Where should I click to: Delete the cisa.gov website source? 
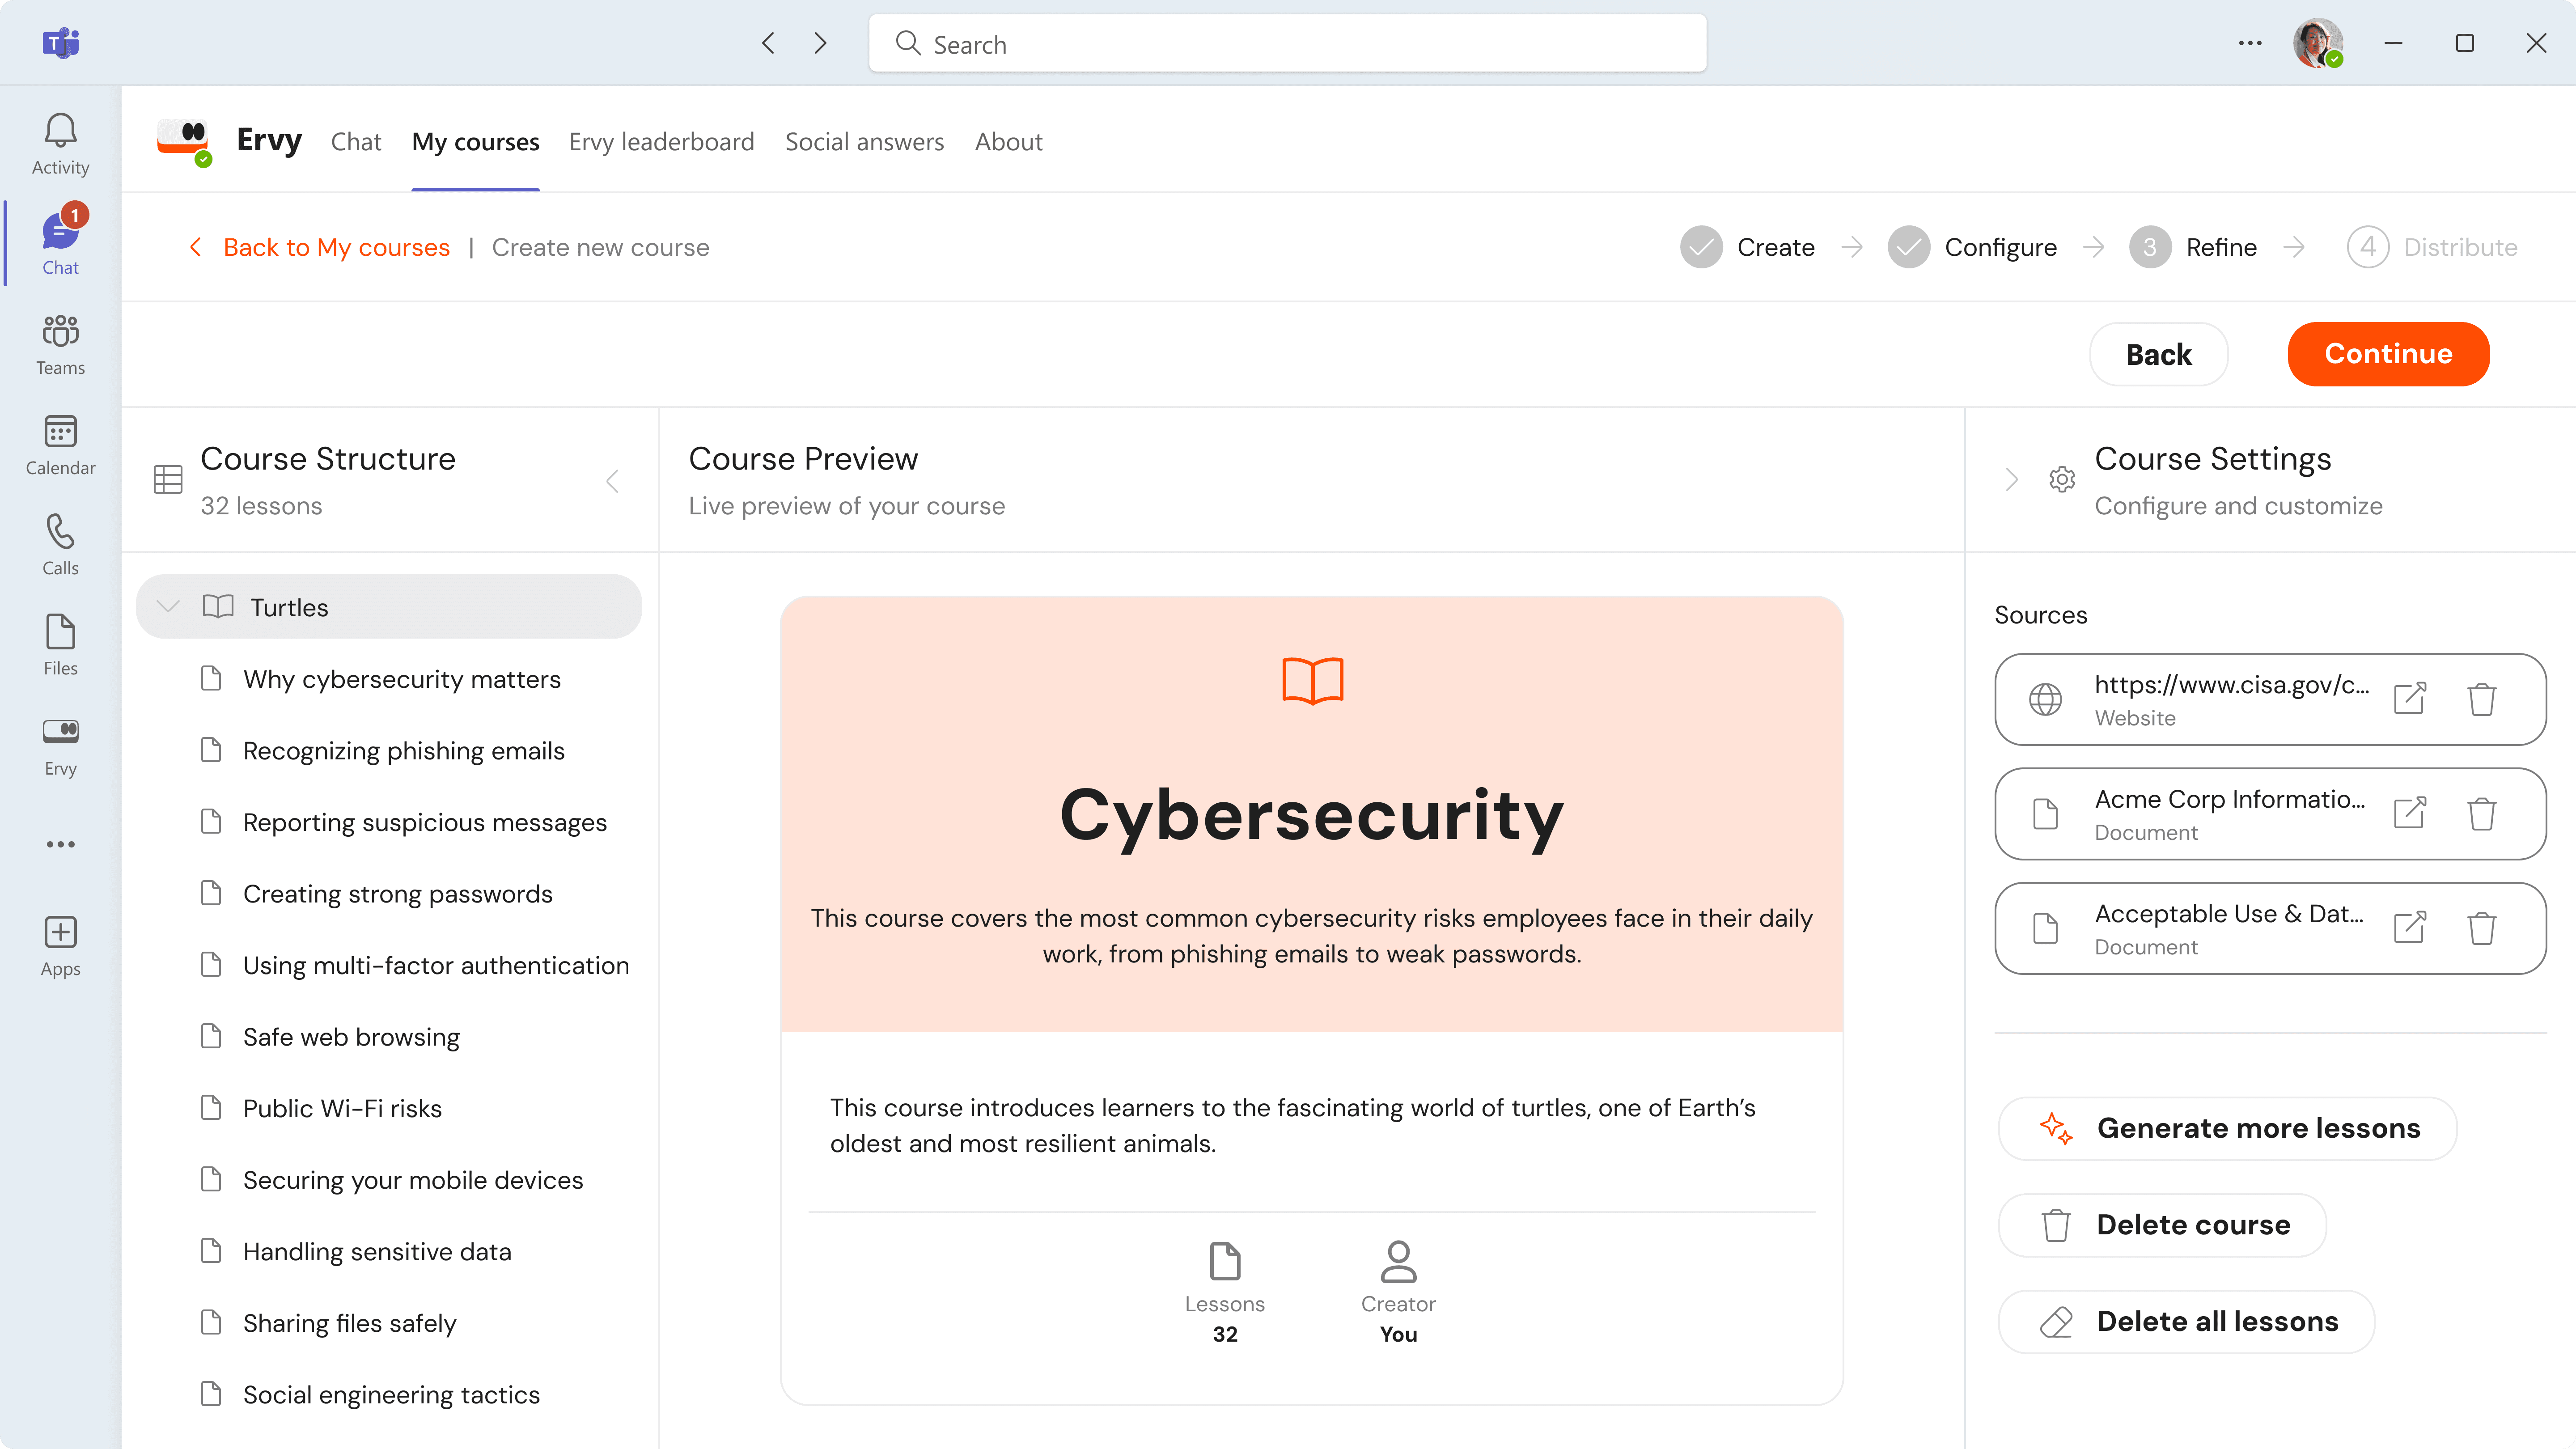(2481, 699)
